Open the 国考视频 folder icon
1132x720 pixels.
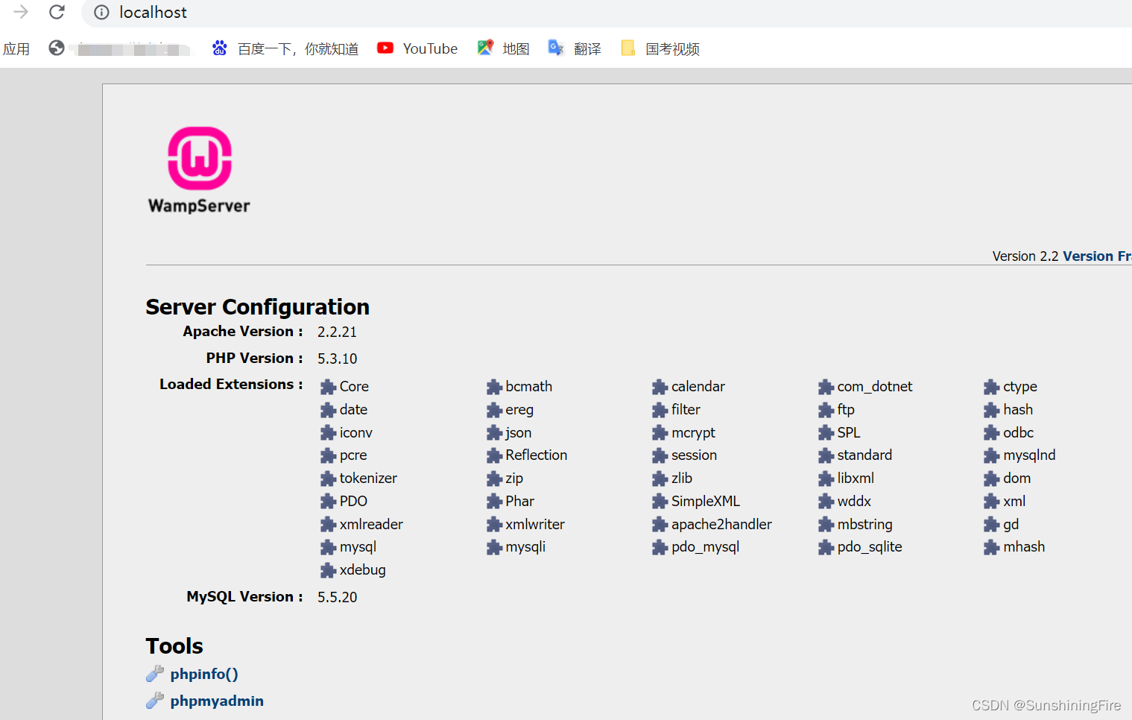628,48
